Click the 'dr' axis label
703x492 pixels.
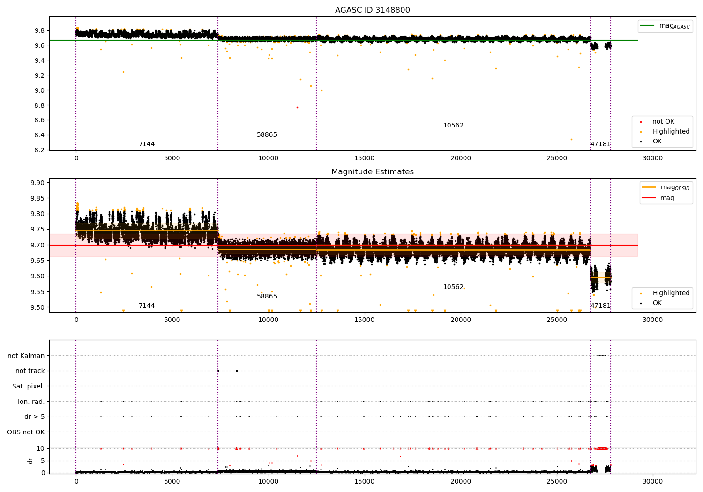[30, 461]
